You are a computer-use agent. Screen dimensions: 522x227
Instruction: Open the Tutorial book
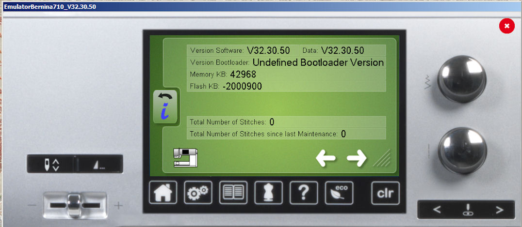233,193
